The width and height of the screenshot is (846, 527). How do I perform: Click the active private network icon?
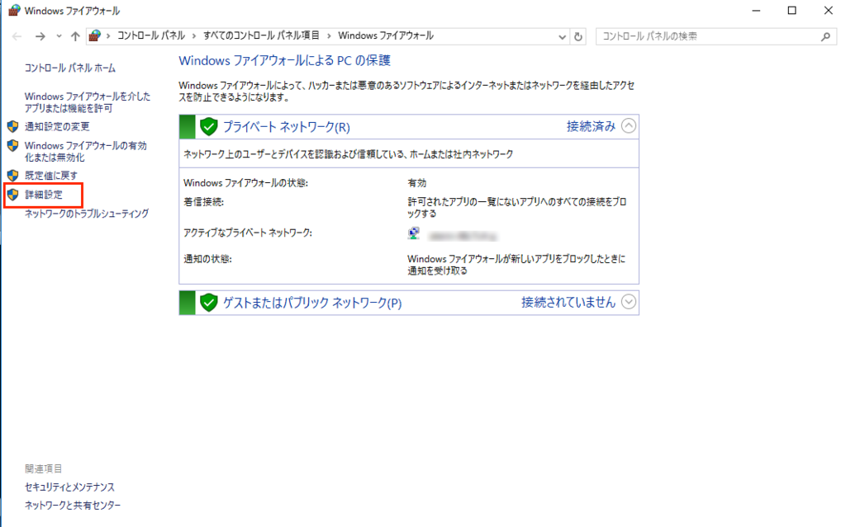414,233
